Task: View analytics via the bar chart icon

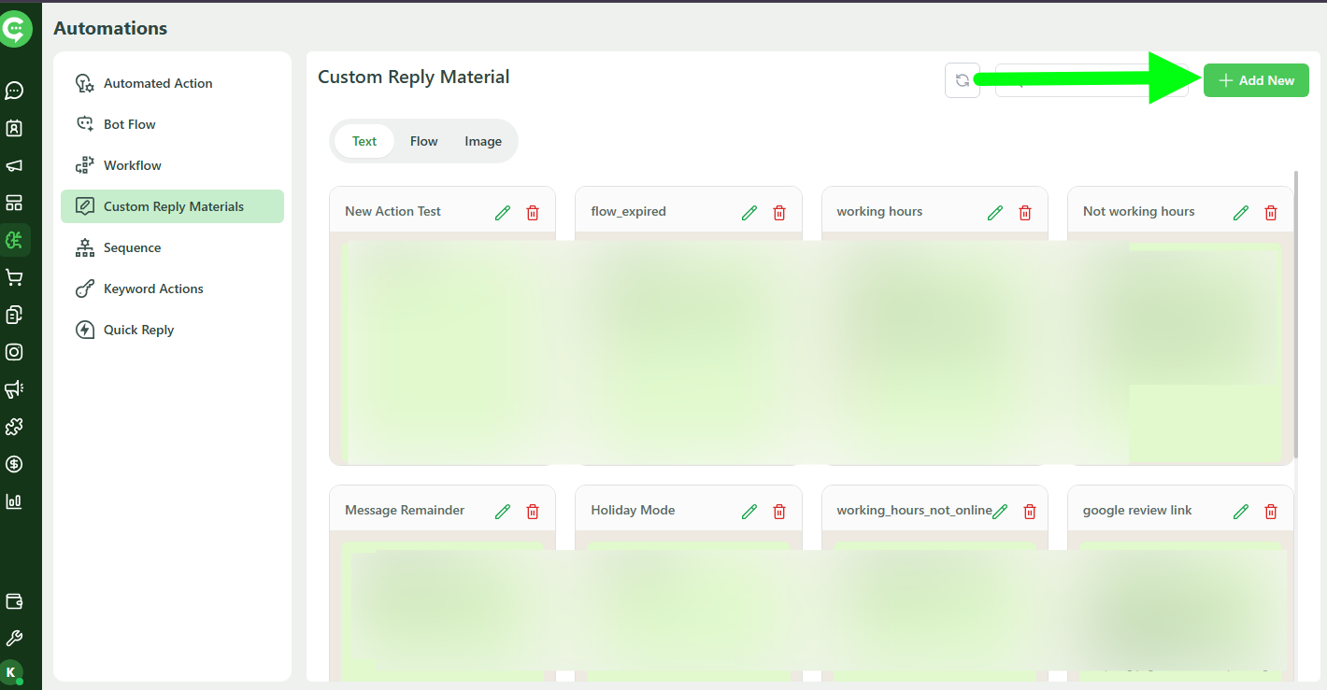Action: [14, 501]
